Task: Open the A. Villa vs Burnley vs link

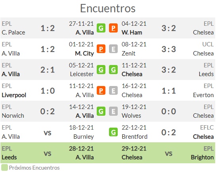Action: coord(48,133)
